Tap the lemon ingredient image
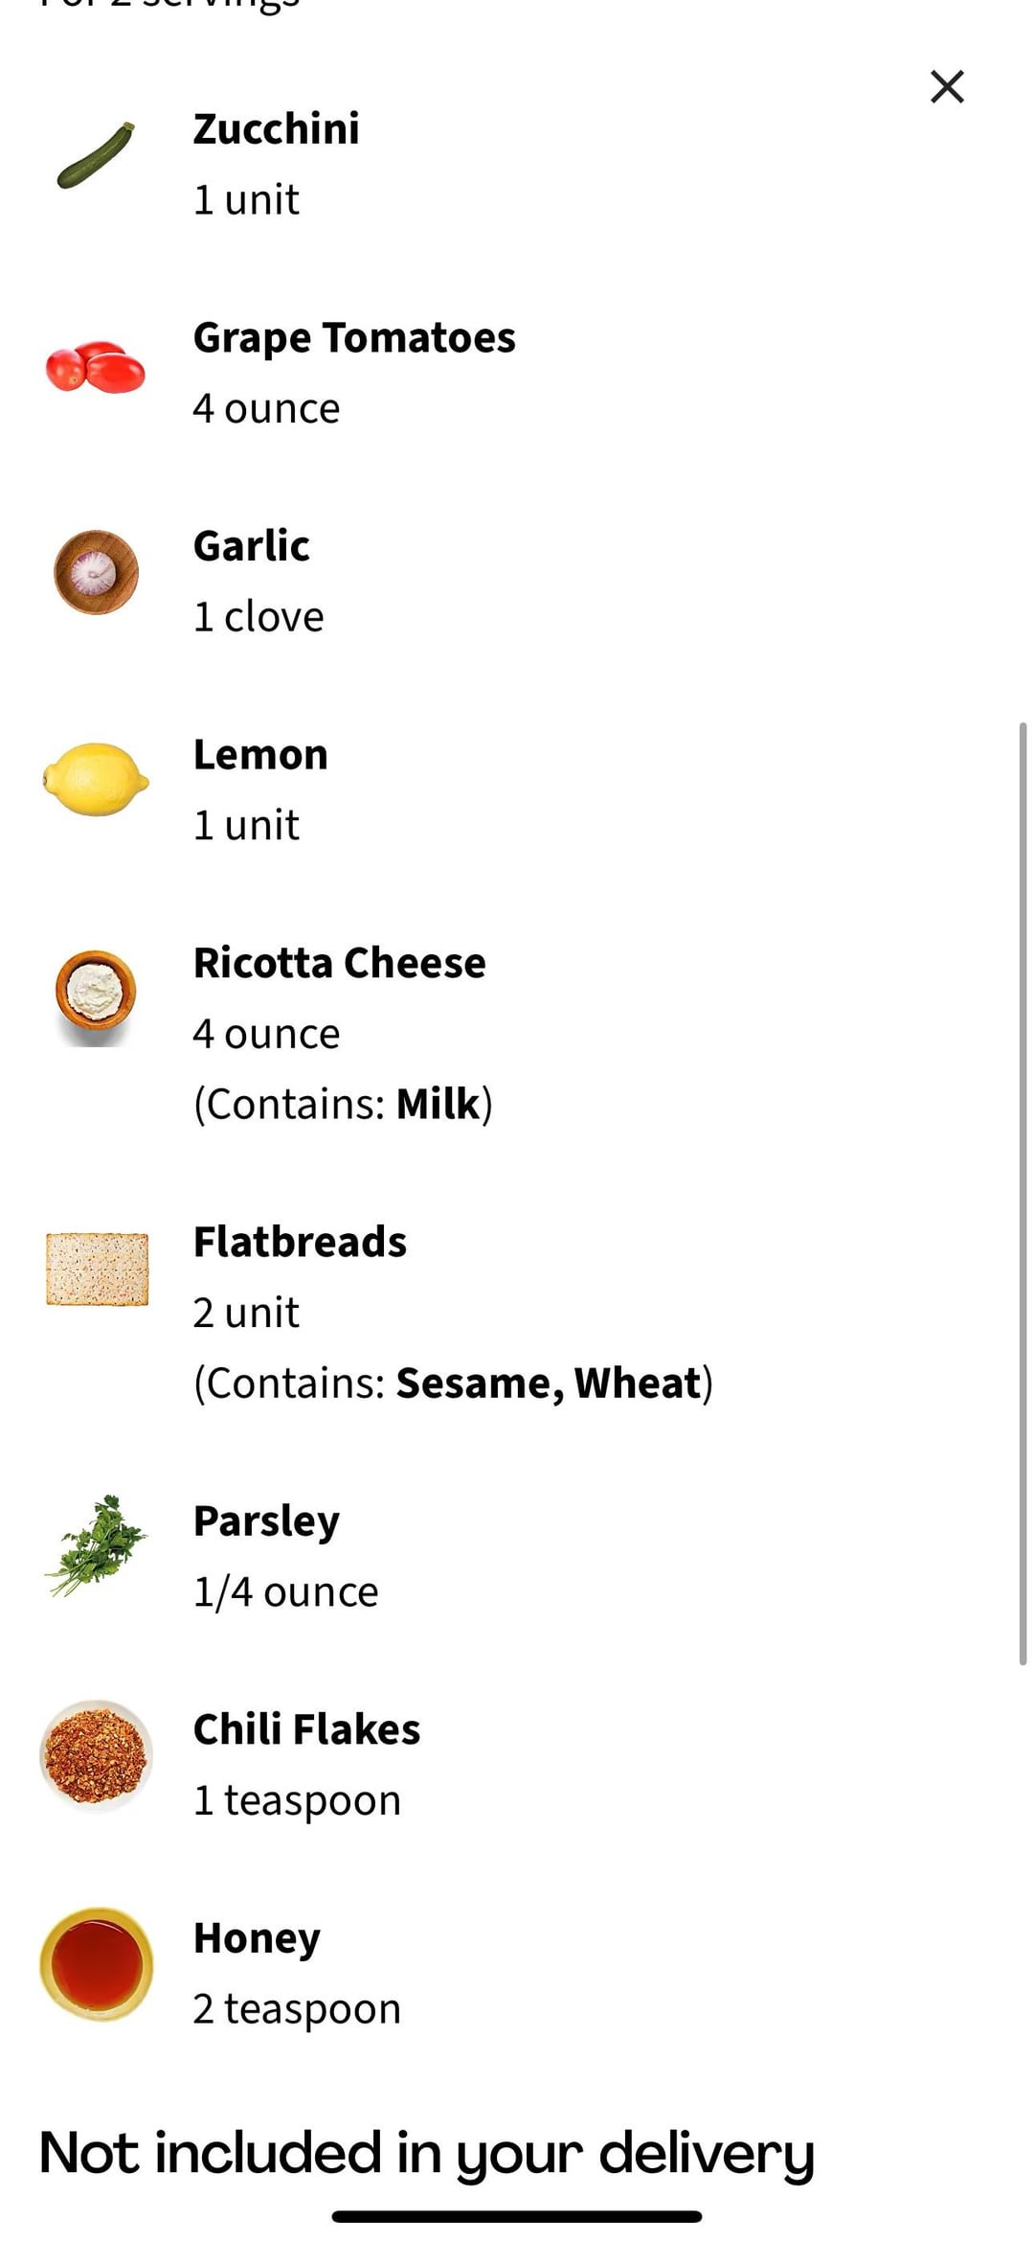 [x=96, y=780]
